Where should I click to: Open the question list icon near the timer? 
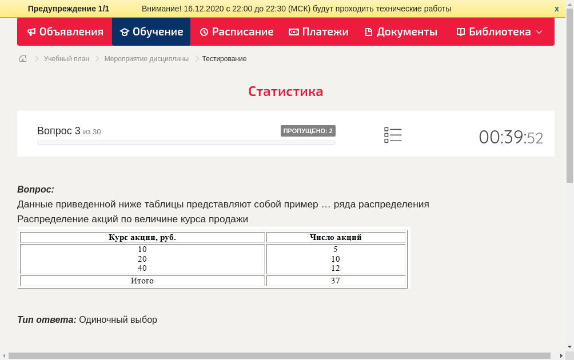pos(393,135)
